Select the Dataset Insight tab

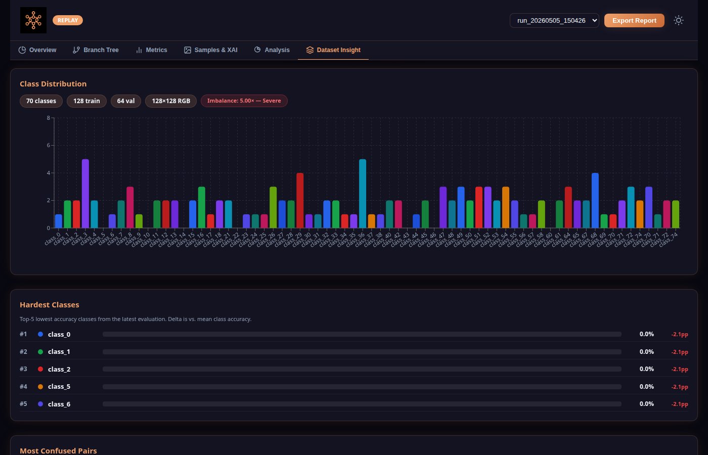pyautogui.click(x=333, y=50)
